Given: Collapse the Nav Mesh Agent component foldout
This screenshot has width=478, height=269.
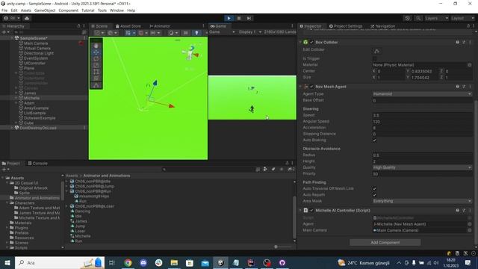Looking at the screenshot, I should click(x=300, y=87).
